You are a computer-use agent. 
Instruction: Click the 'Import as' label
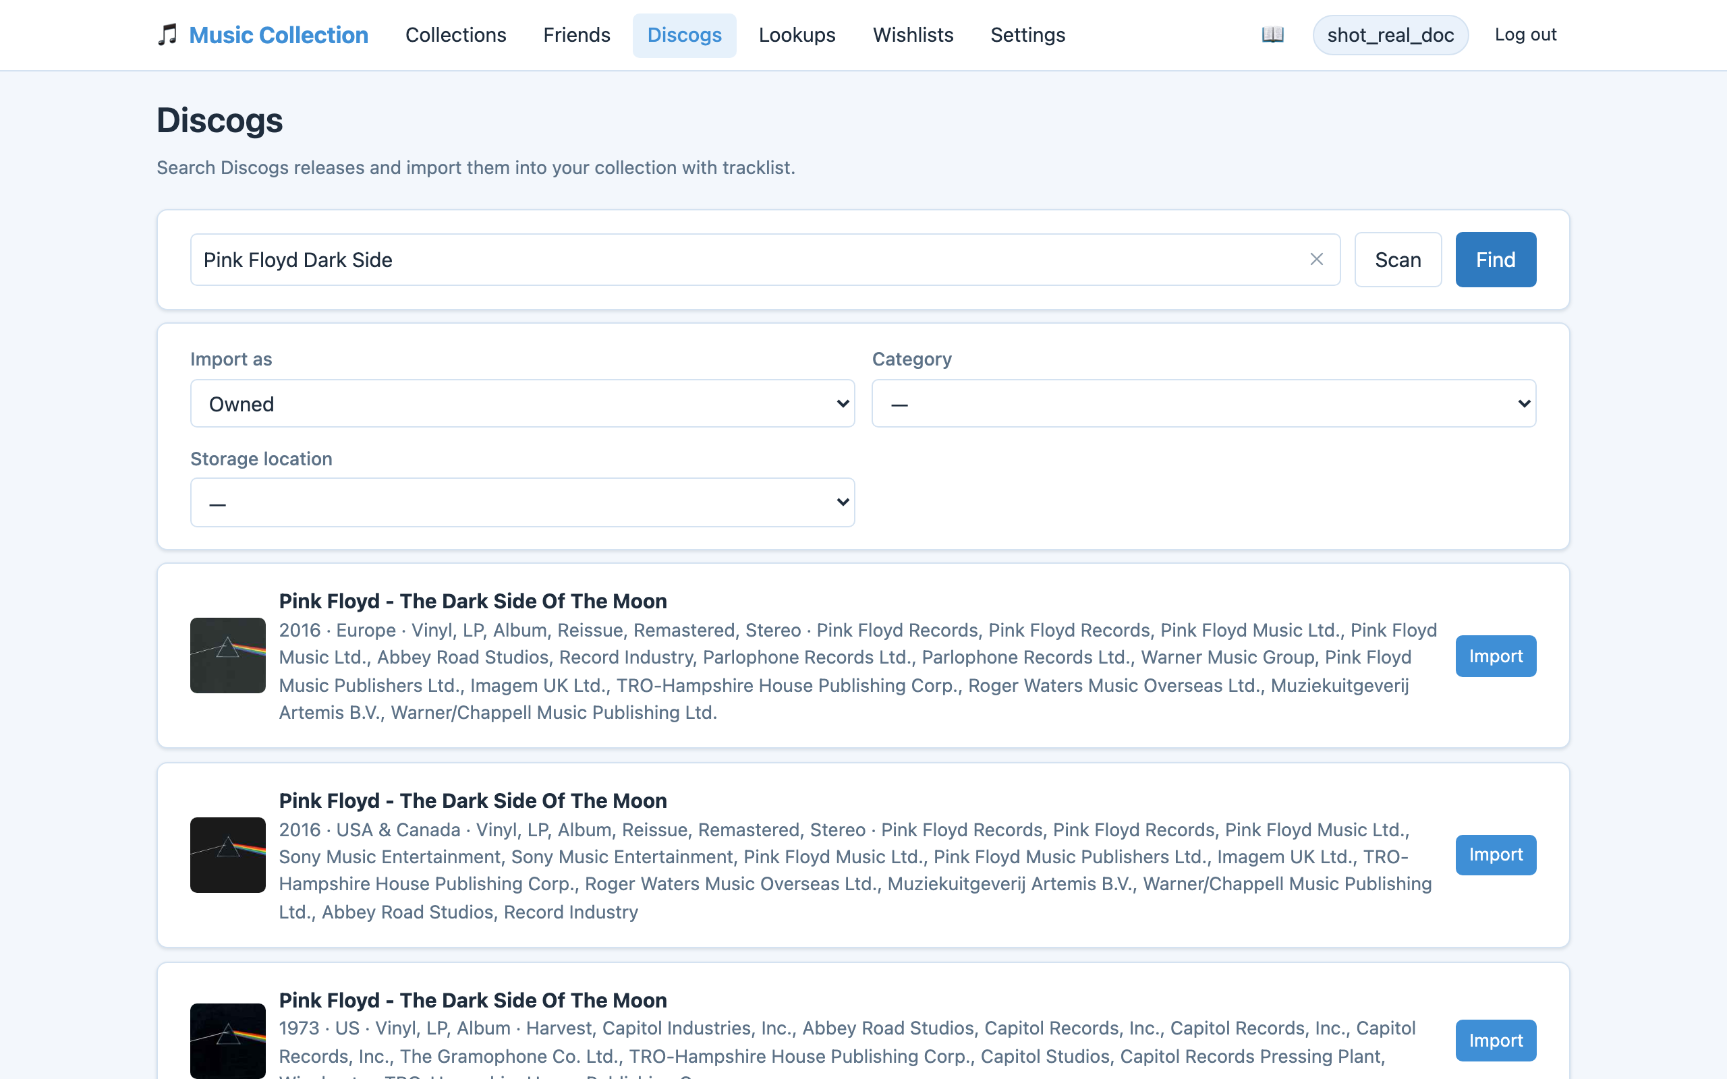click(231, 359)
